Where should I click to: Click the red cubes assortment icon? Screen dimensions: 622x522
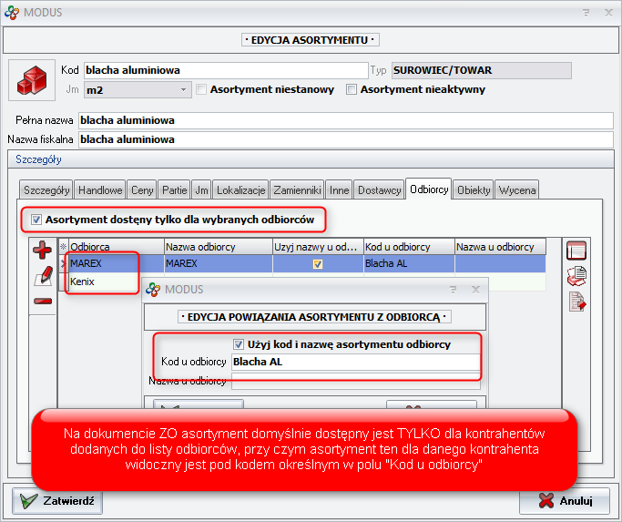coord(32,80)
